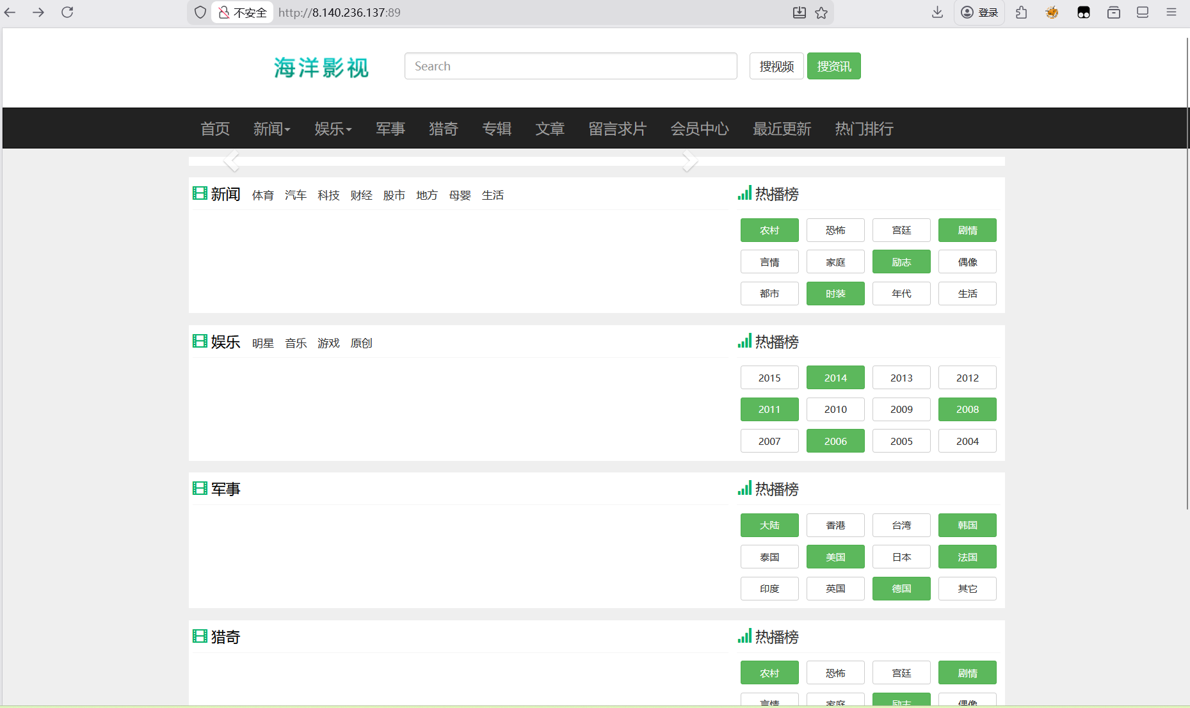Bookmark page with the star icon

pos(821,13)
